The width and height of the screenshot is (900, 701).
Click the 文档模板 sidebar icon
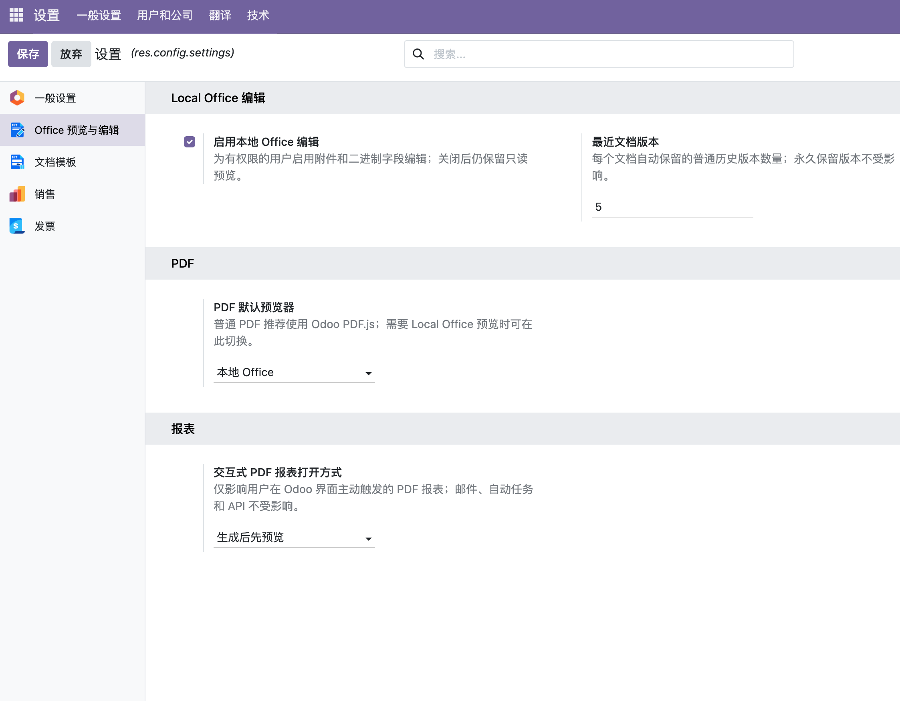tap(17, 162)
